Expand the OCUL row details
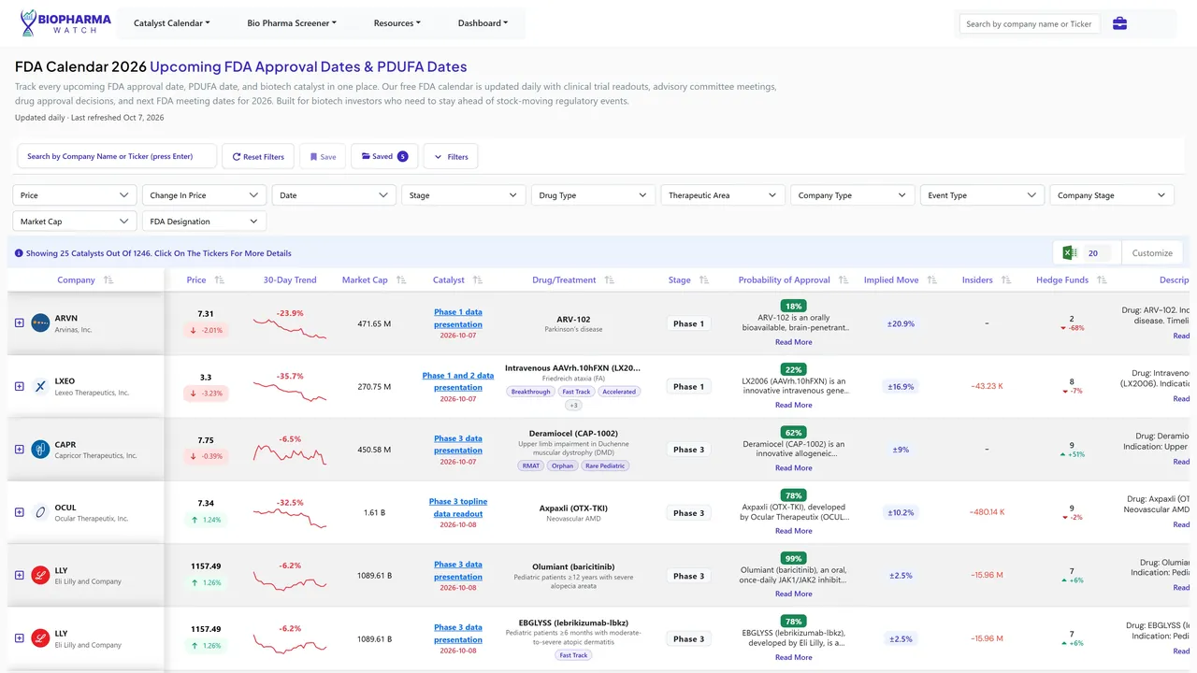This screenshot has height=673, width=1197. coord(20,512)
